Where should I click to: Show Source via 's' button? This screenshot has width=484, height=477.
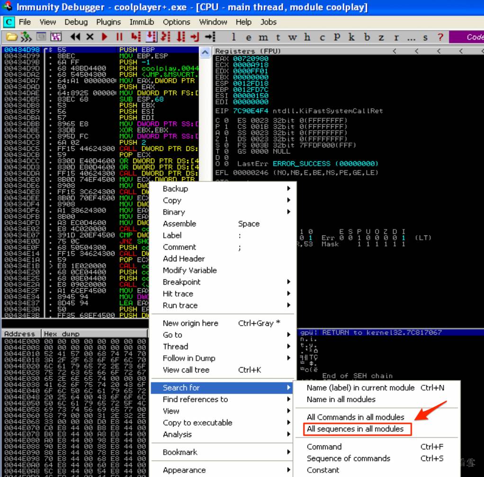[425, 37]
